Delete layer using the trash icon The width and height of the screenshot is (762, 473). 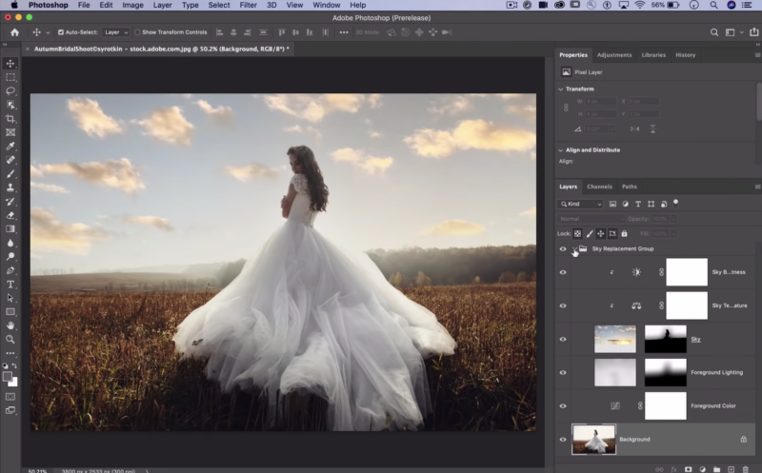(745, 468)
